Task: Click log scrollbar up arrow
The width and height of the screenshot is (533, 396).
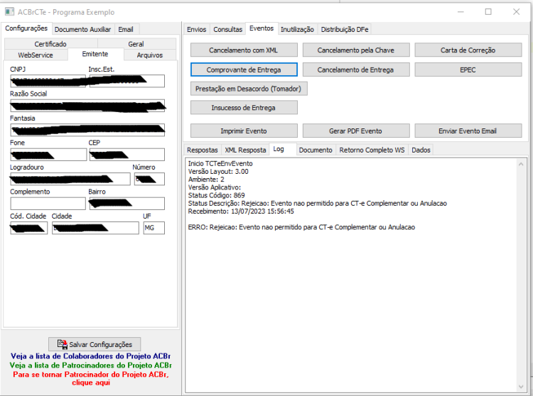Action: click(x=521, y=164)
